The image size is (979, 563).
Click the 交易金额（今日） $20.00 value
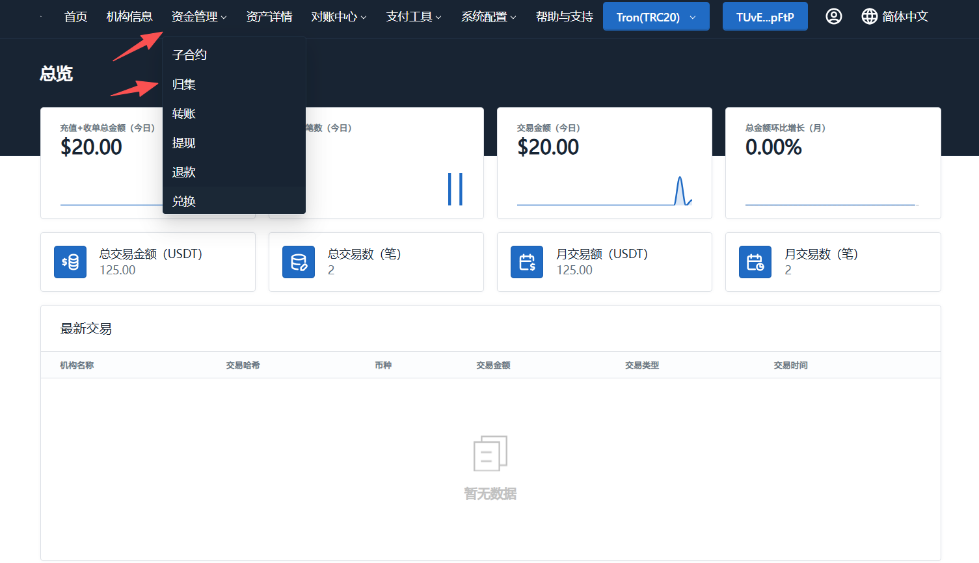click(x=548, y=147)
